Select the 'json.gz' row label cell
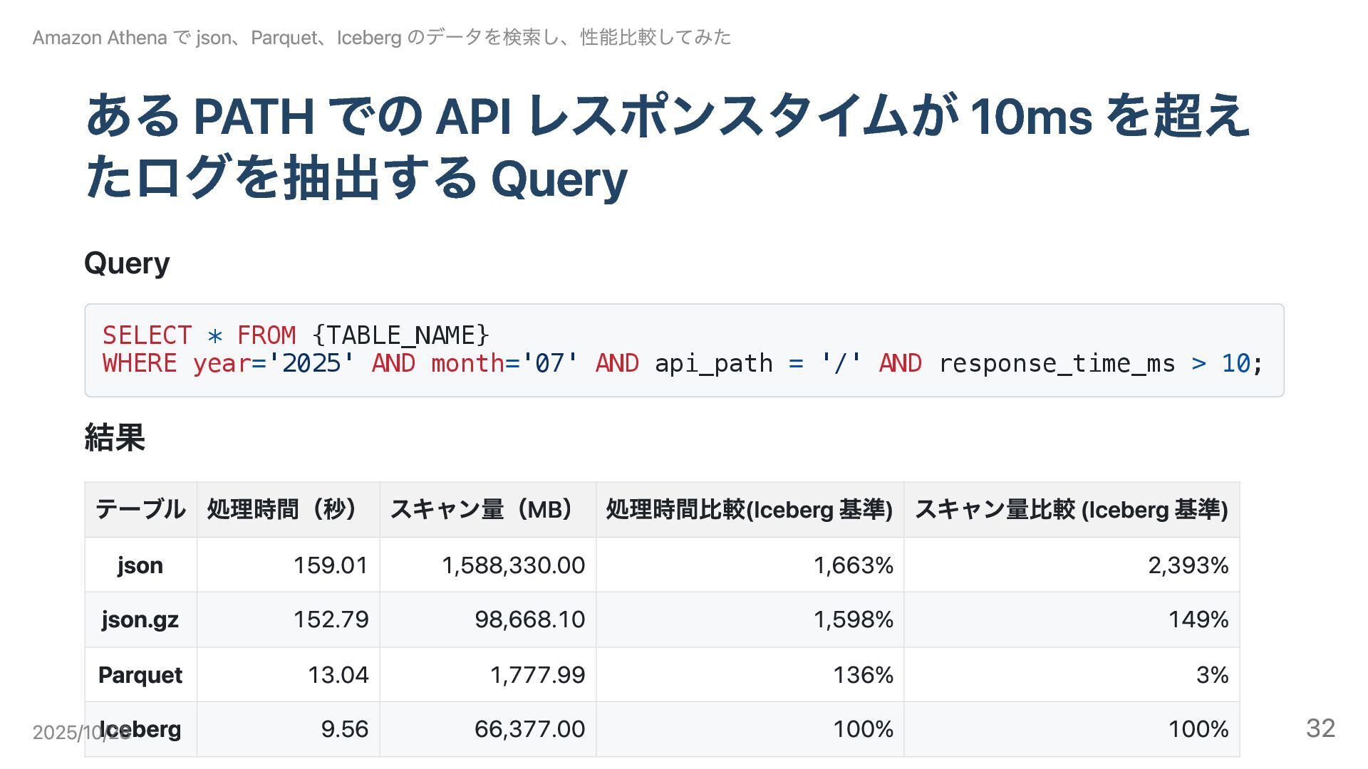The height and width of the screenshot is (769, 1368). 140,619
